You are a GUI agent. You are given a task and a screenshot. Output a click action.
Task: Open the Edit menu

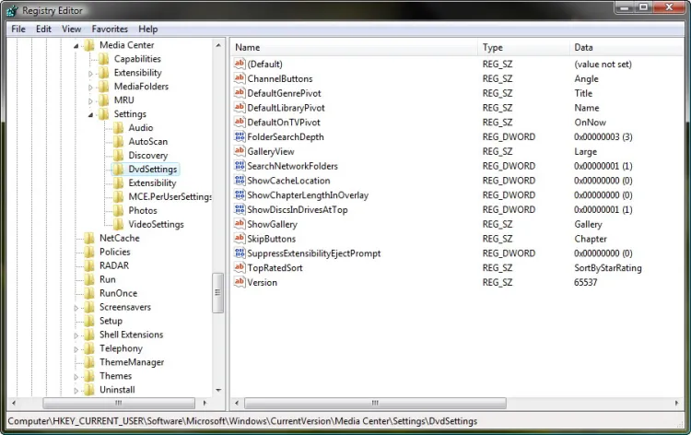point(43,29)
